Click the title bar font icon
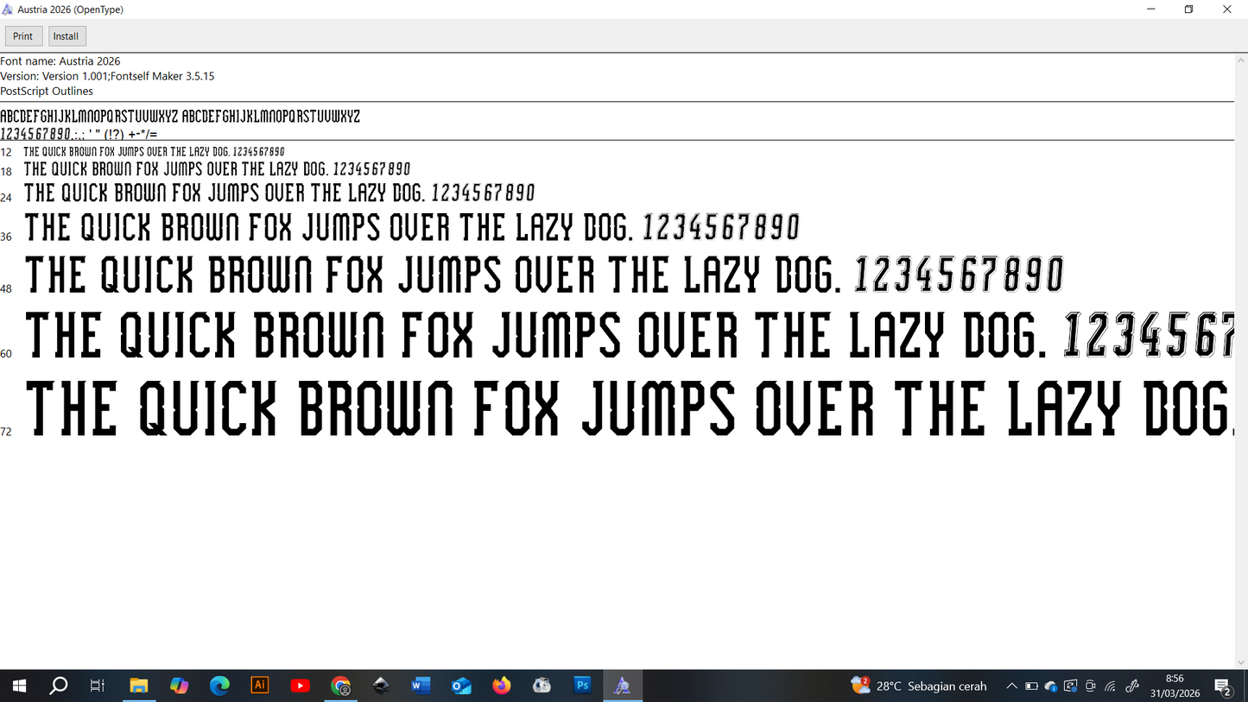 point(8,9)
